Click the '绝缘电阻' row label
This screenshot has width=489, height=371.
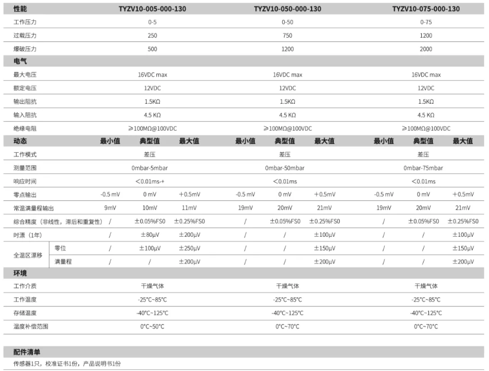pos(25,128)
